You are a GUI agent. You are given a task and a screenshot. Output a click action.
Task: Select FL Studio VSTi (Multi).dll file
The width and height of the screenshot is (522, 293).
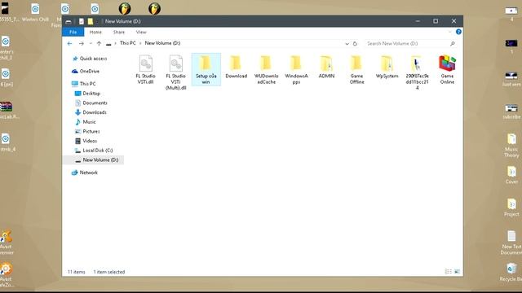tap(176, 72)
